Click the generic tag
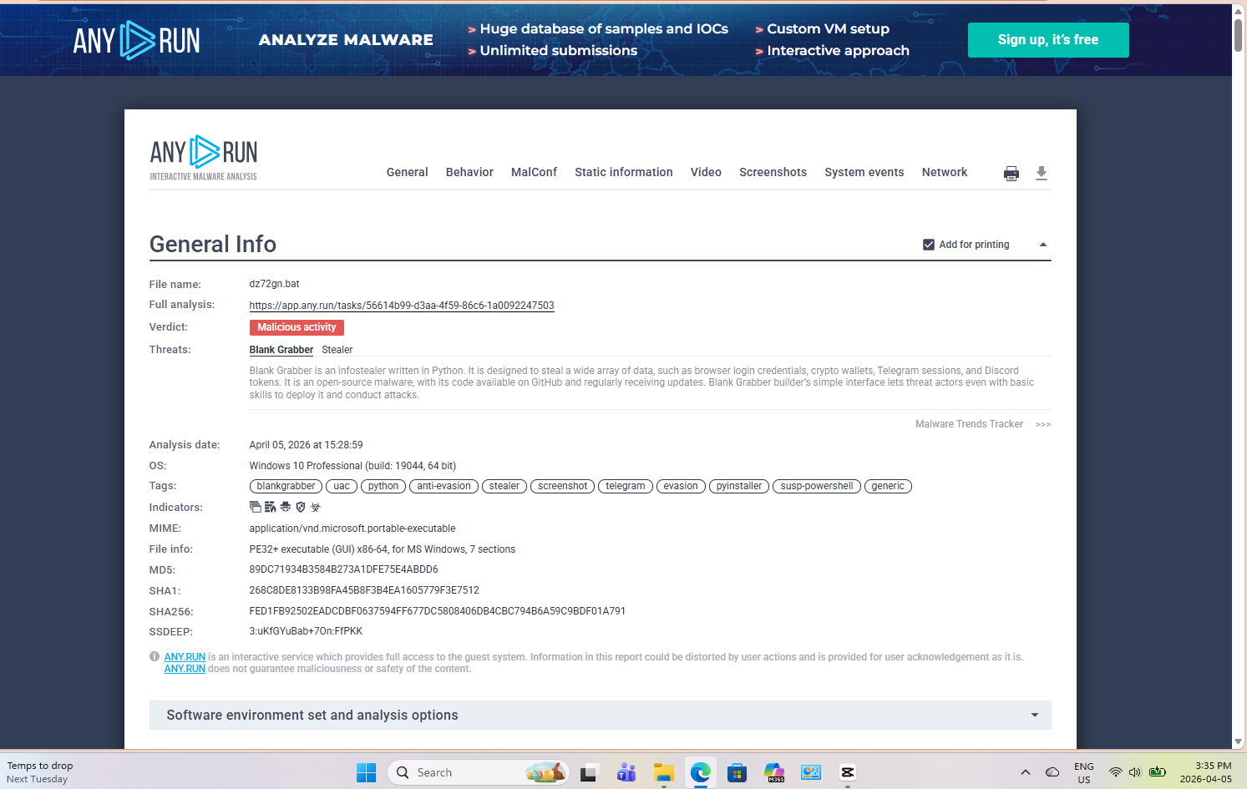Viewport: 1247px width, 789px height. tap(888, 486)
